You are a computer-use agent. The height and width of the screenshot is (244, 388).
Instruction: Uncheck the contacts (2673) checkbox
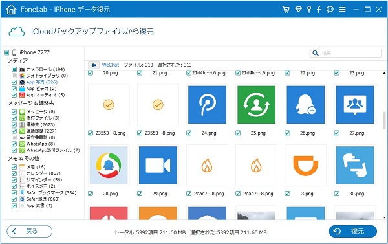(14, 125)
